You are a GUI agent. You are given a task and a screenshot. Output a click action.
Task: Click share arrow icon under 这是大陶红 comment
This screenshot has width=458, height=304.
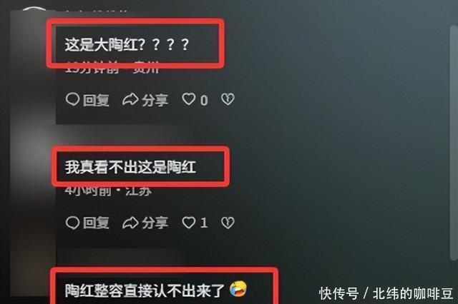[x=130, y=100]
